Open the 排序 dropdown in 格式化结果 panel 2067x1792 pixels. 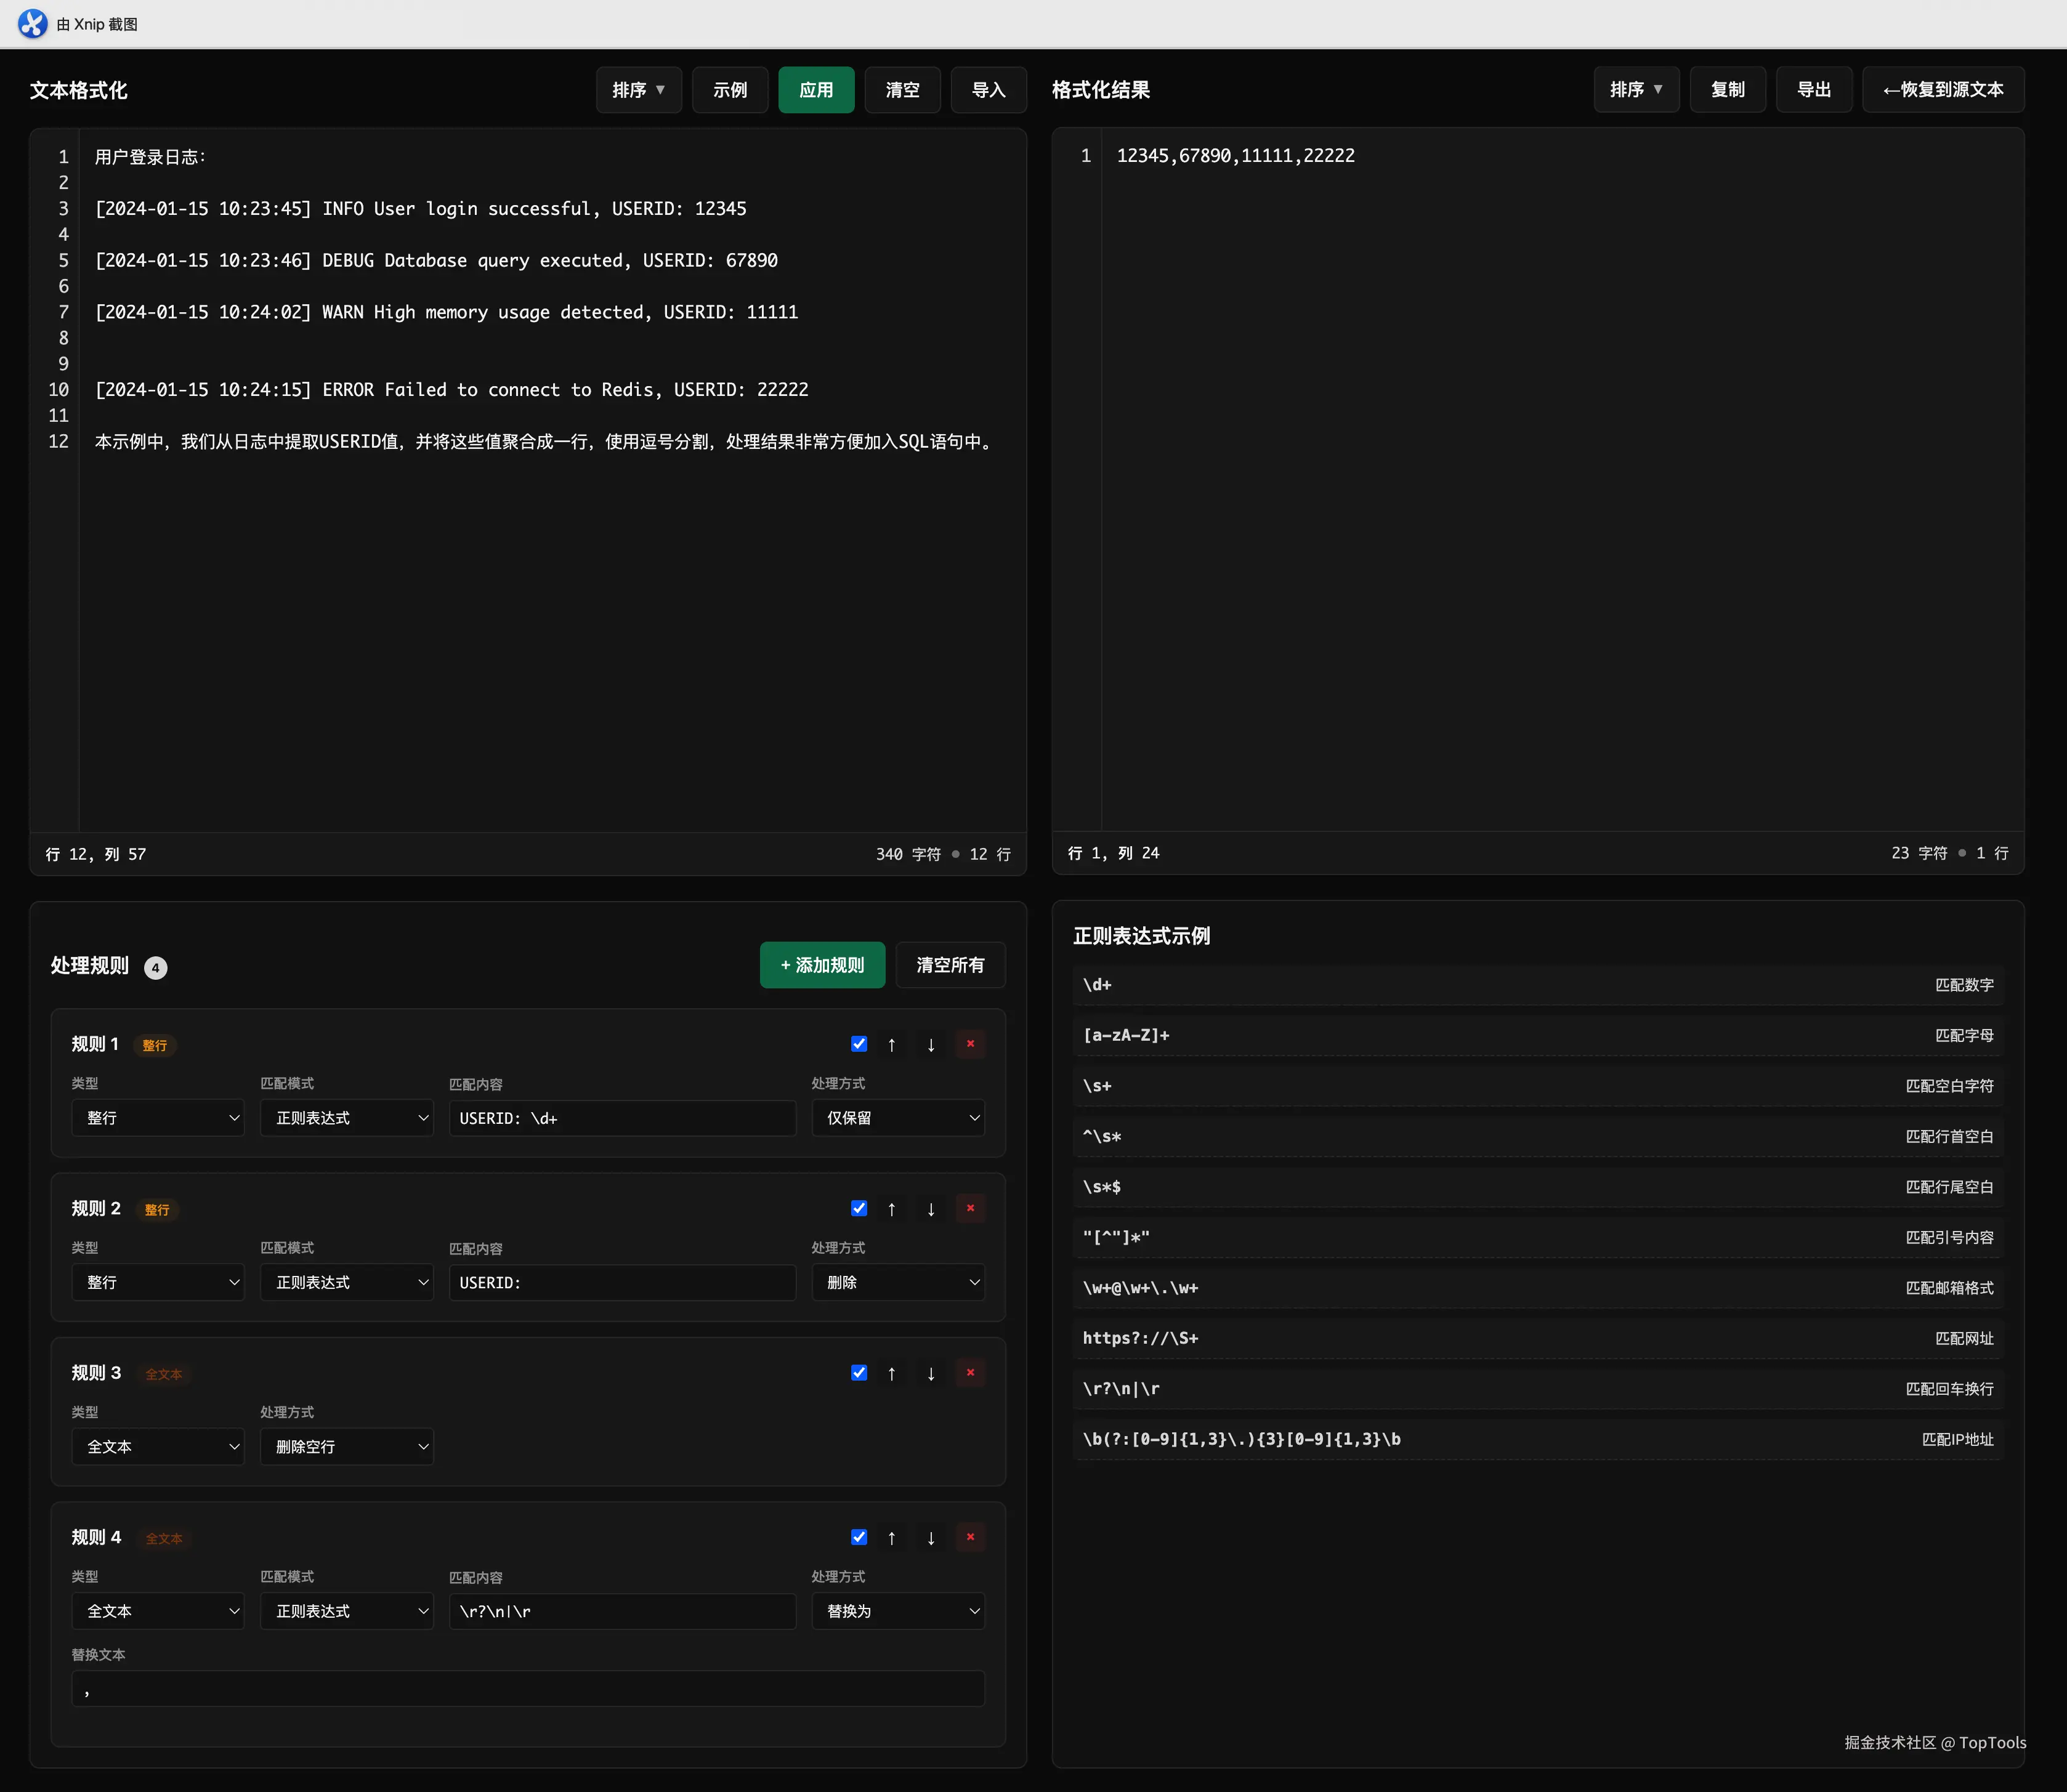pyautogui.click(x=1635, y=89)
